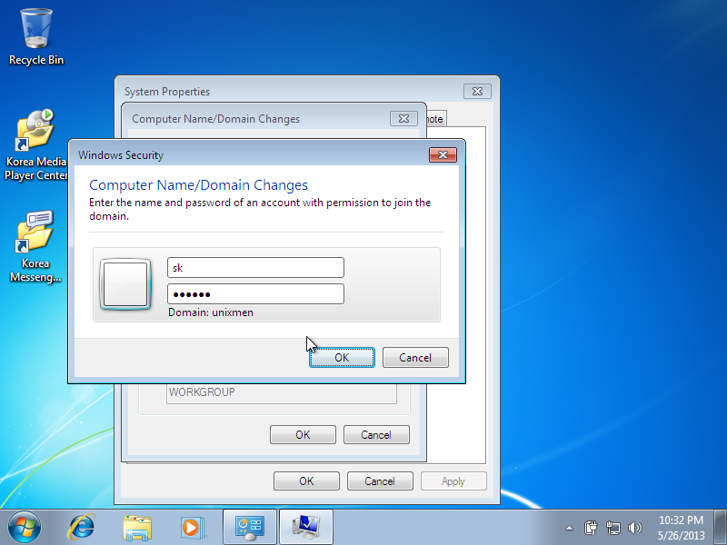Show hidden icons in the system tray
The height and width of the screenshot is (545, 727).
point(570,528)
